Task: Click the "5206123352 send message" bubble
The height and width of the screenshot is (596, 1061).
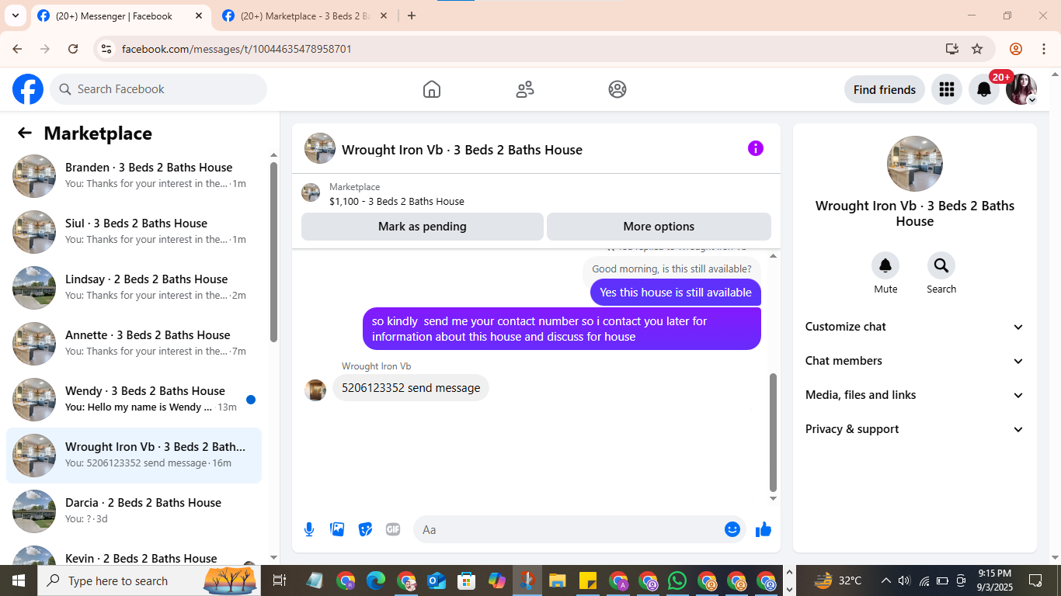Action: 411,388
